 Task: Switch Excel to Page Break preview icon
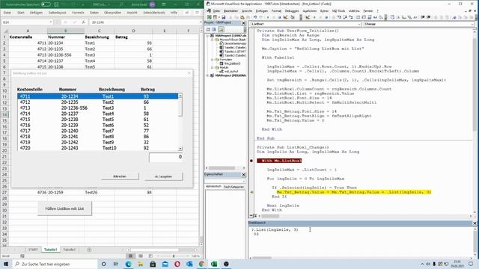[x=150, y=256]
